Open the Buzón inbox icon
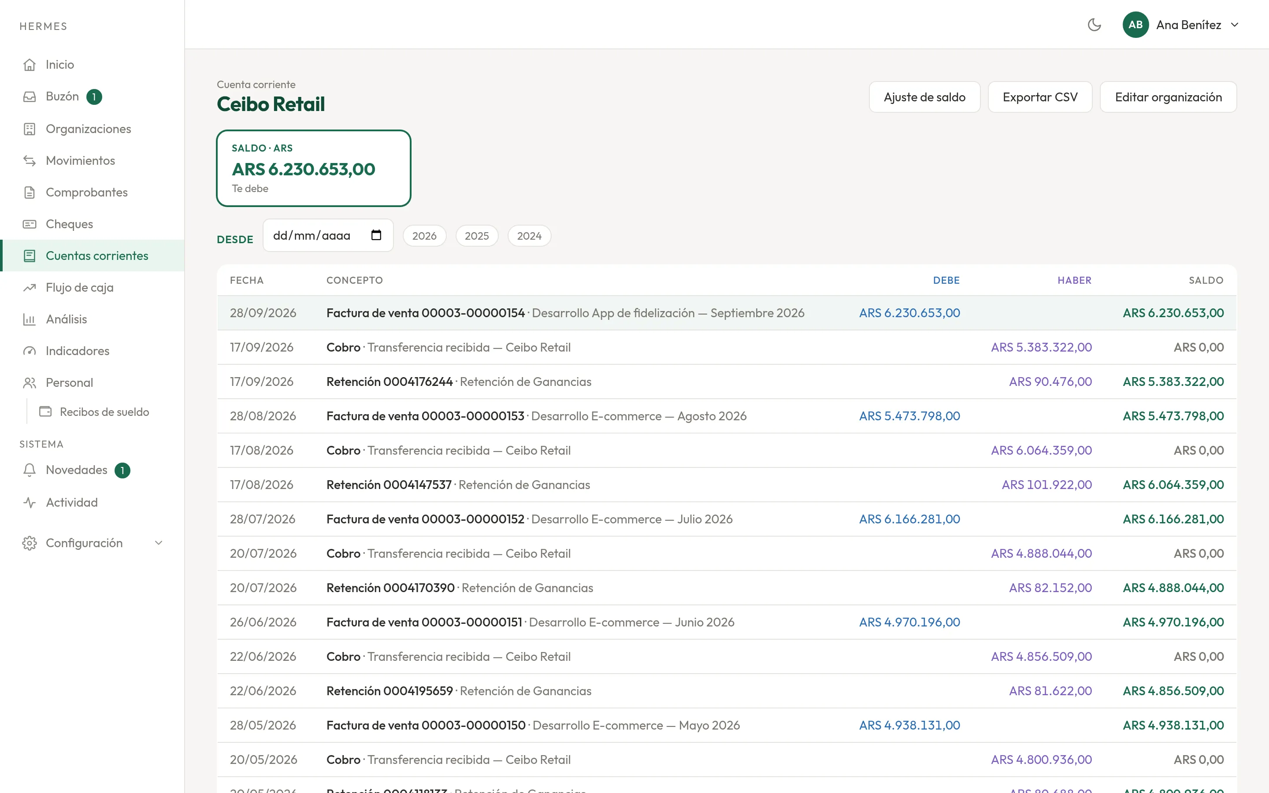The height and width of the screenshot is (793, 1269). click(30, 96)
